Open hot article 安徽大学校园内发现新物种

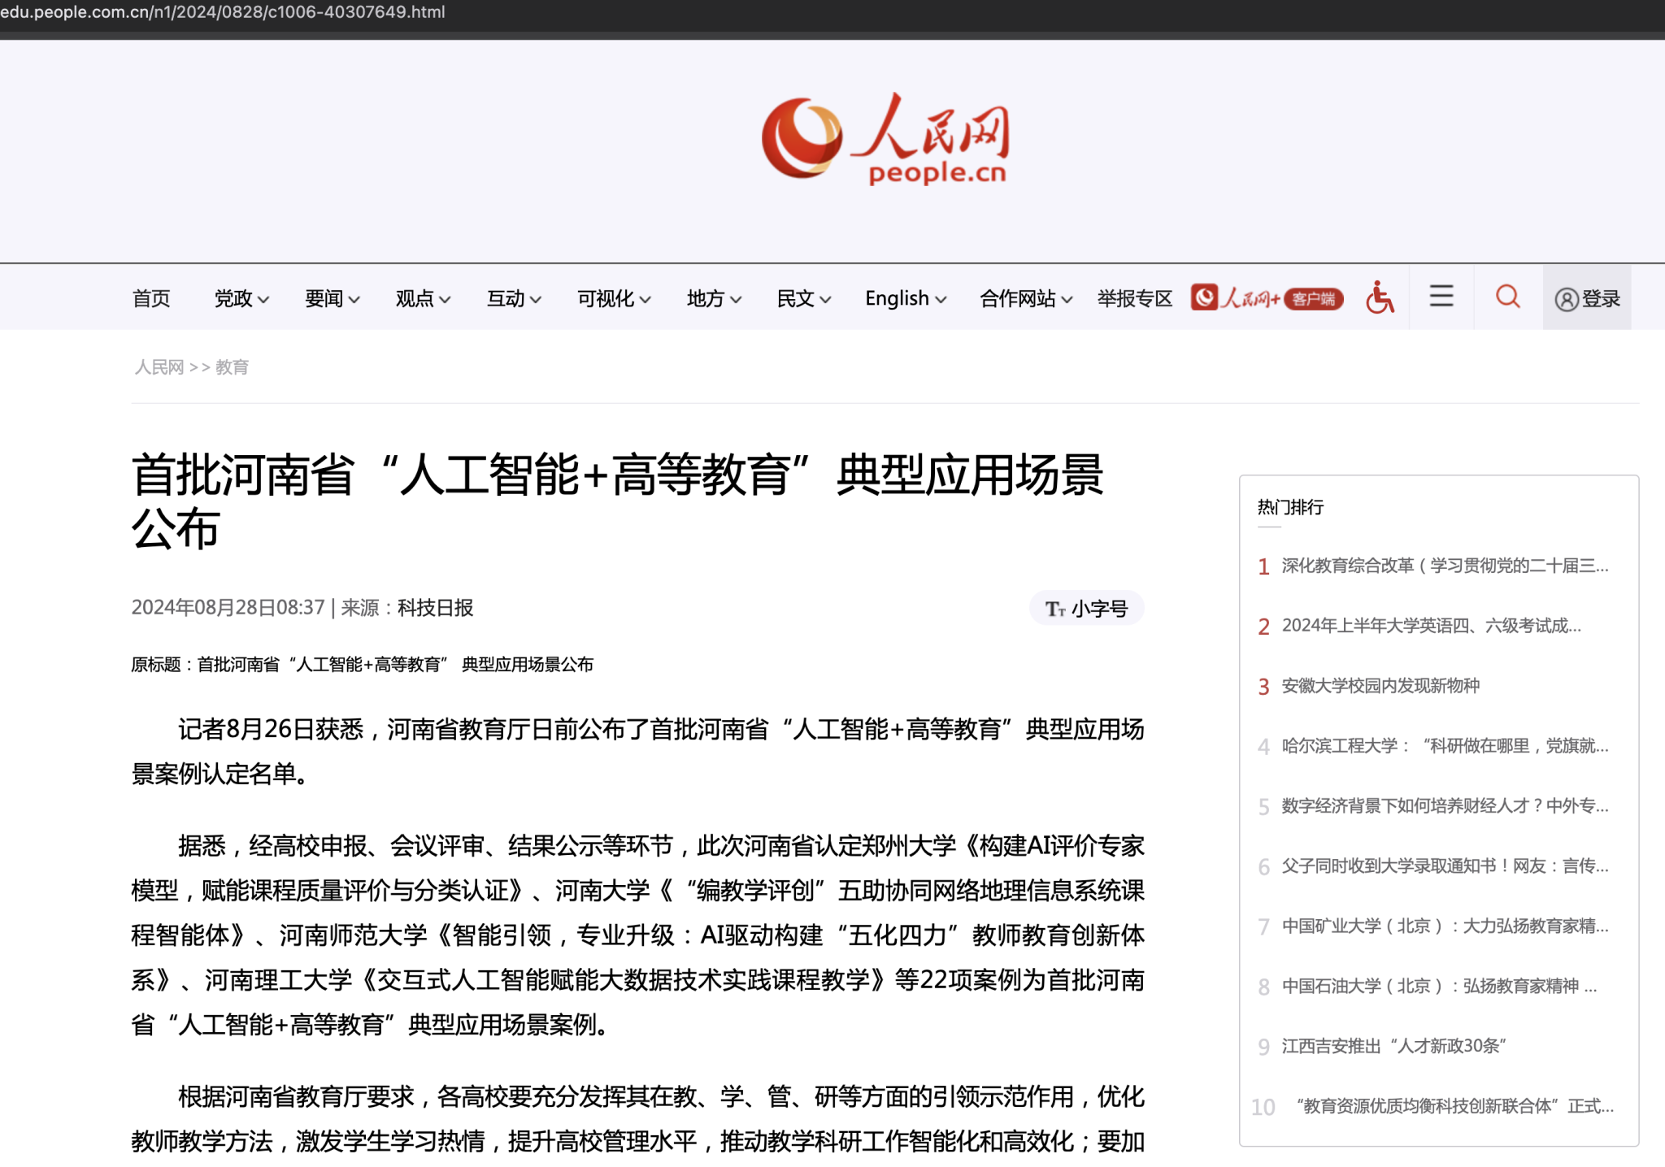point(1380,686)
